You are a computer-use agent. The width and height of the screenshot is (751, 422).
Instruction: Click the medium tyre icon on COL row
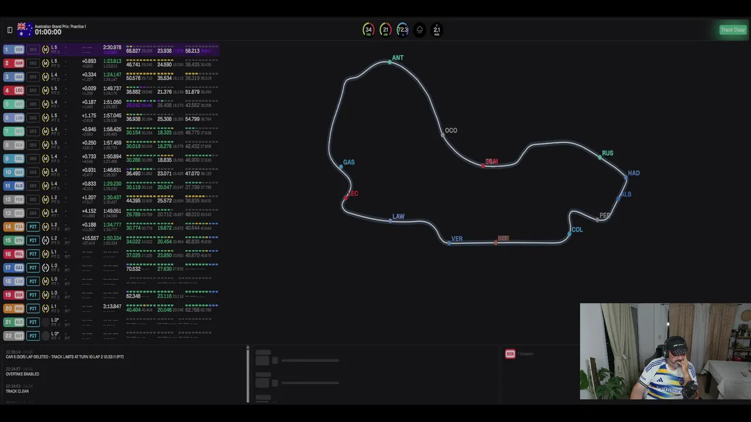45,159
